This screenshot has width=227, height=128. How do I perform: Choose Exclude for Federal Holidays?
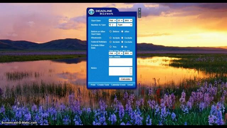click(x=122, y=42)
